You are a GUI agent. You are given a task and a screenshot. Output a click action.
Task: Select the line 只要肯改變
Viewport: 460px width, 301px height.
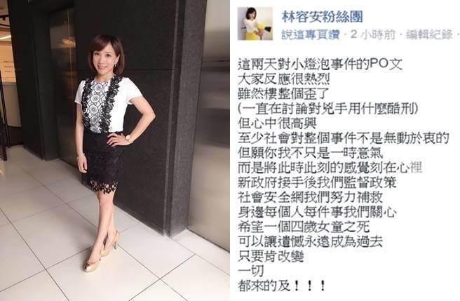point(271,256)
